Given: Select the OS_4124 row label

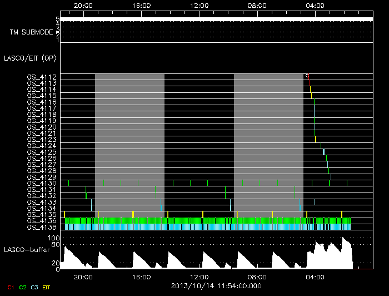Looking at the screenshot, I should (x=42, y=146).
